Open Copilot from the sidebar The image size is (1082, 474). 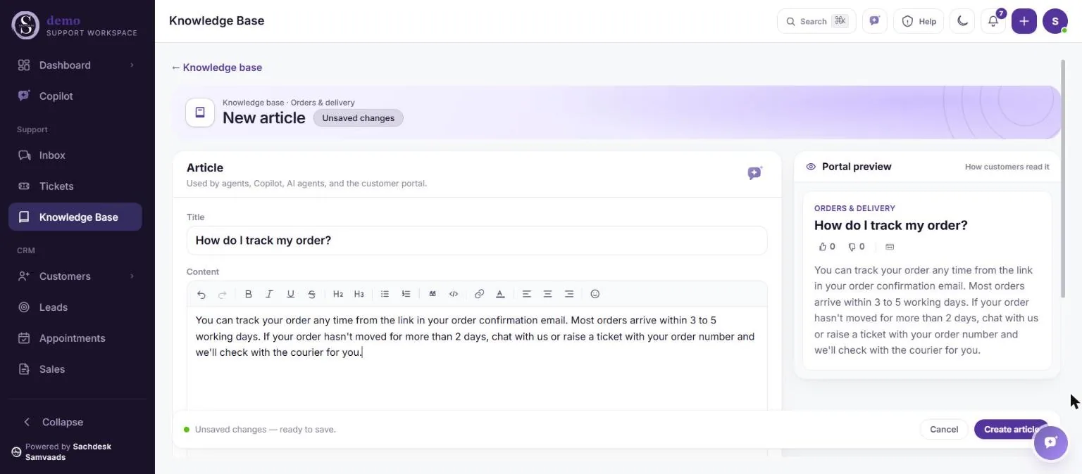coord(75,96)
